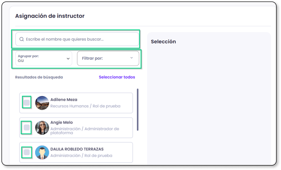
Task: Select DALILA ROBLEDO TERRAZAS checkbox
Action: pyautogui.click(x=27, y=152)
